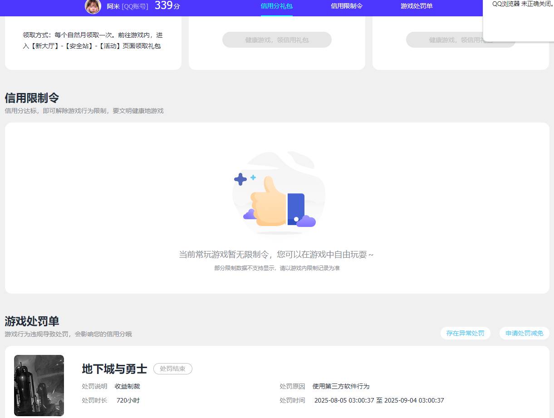The height and width of the screenshot is (418, 554).
Task: Select the 信用分礼包 tab
Action: pos(276,6)
